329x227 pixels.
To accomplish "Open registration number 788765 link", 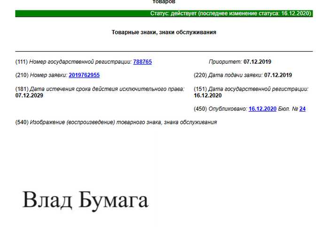I will (142, 62).
